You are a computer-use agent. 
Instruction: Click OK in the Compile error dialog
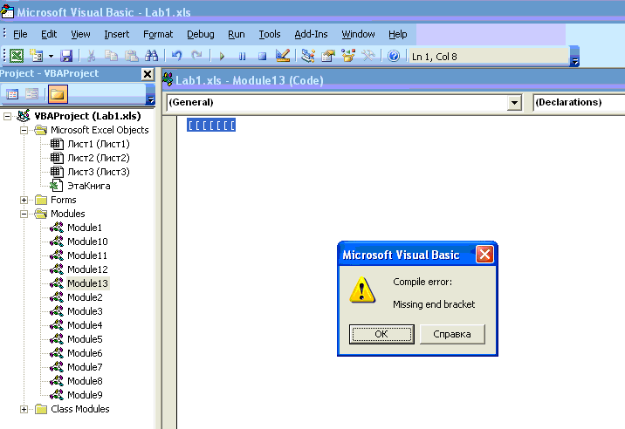(381, 334)
